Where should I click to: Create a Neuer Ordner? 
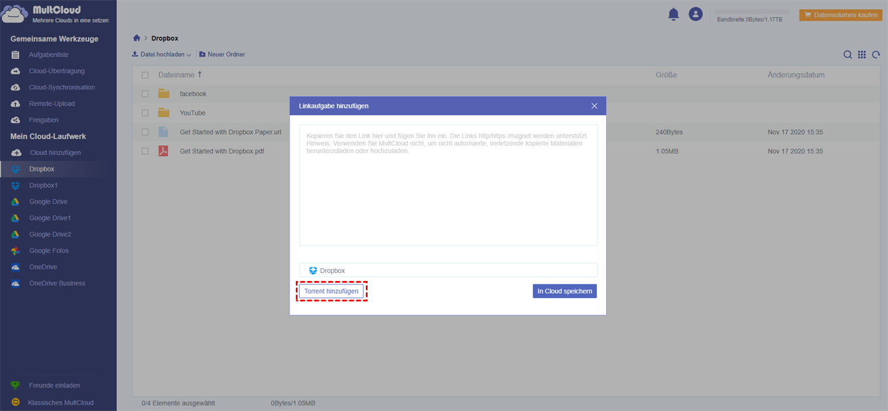[x=222, y=54]
